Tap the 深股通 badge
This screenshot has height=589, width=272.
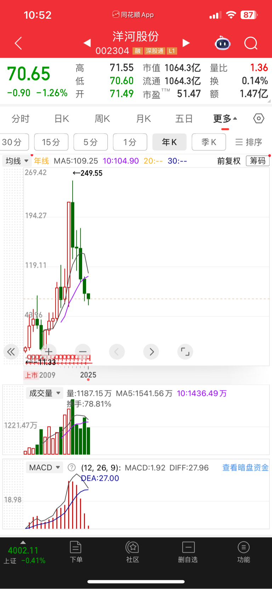click(x=155, y=51)
